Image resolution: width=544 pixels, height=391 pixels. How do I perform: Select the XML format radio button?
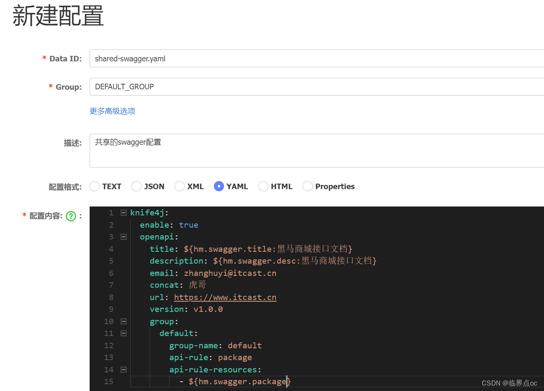coord(180,186)
